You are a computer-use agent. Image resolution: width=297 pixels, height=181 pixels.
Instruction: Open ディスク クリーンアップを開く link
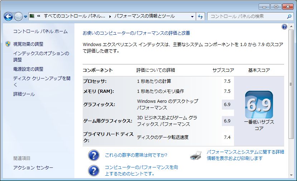[x=42, y=81]
